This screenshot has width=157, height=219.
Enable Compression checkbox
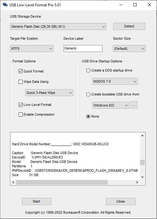coord(20,114)
